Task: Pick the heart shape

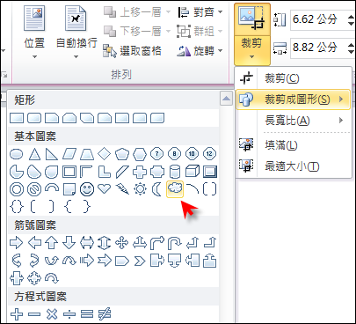Action: coord(105,188)
